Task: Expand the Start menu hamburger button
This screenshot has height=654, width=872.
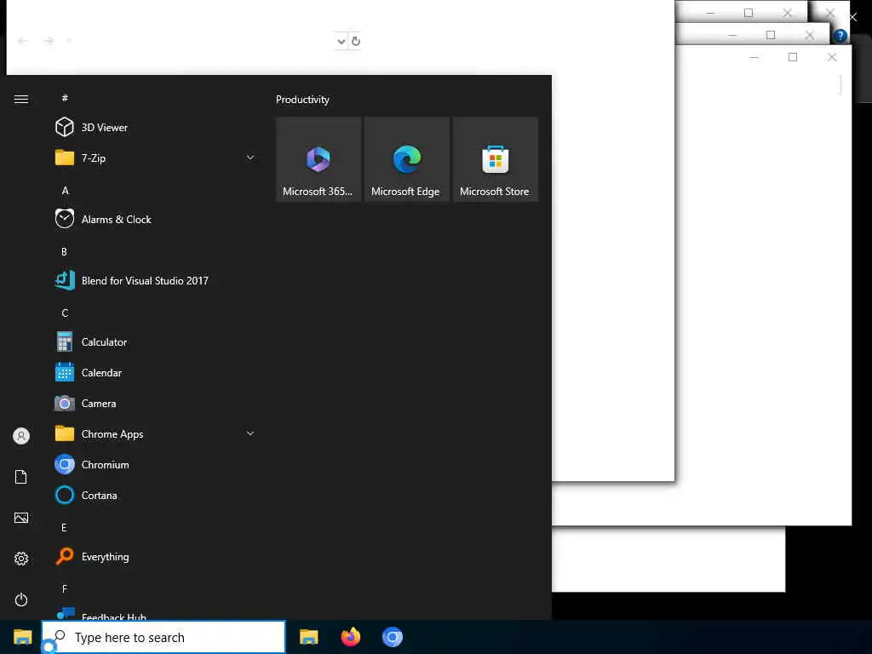Action: tap(21, 99)
